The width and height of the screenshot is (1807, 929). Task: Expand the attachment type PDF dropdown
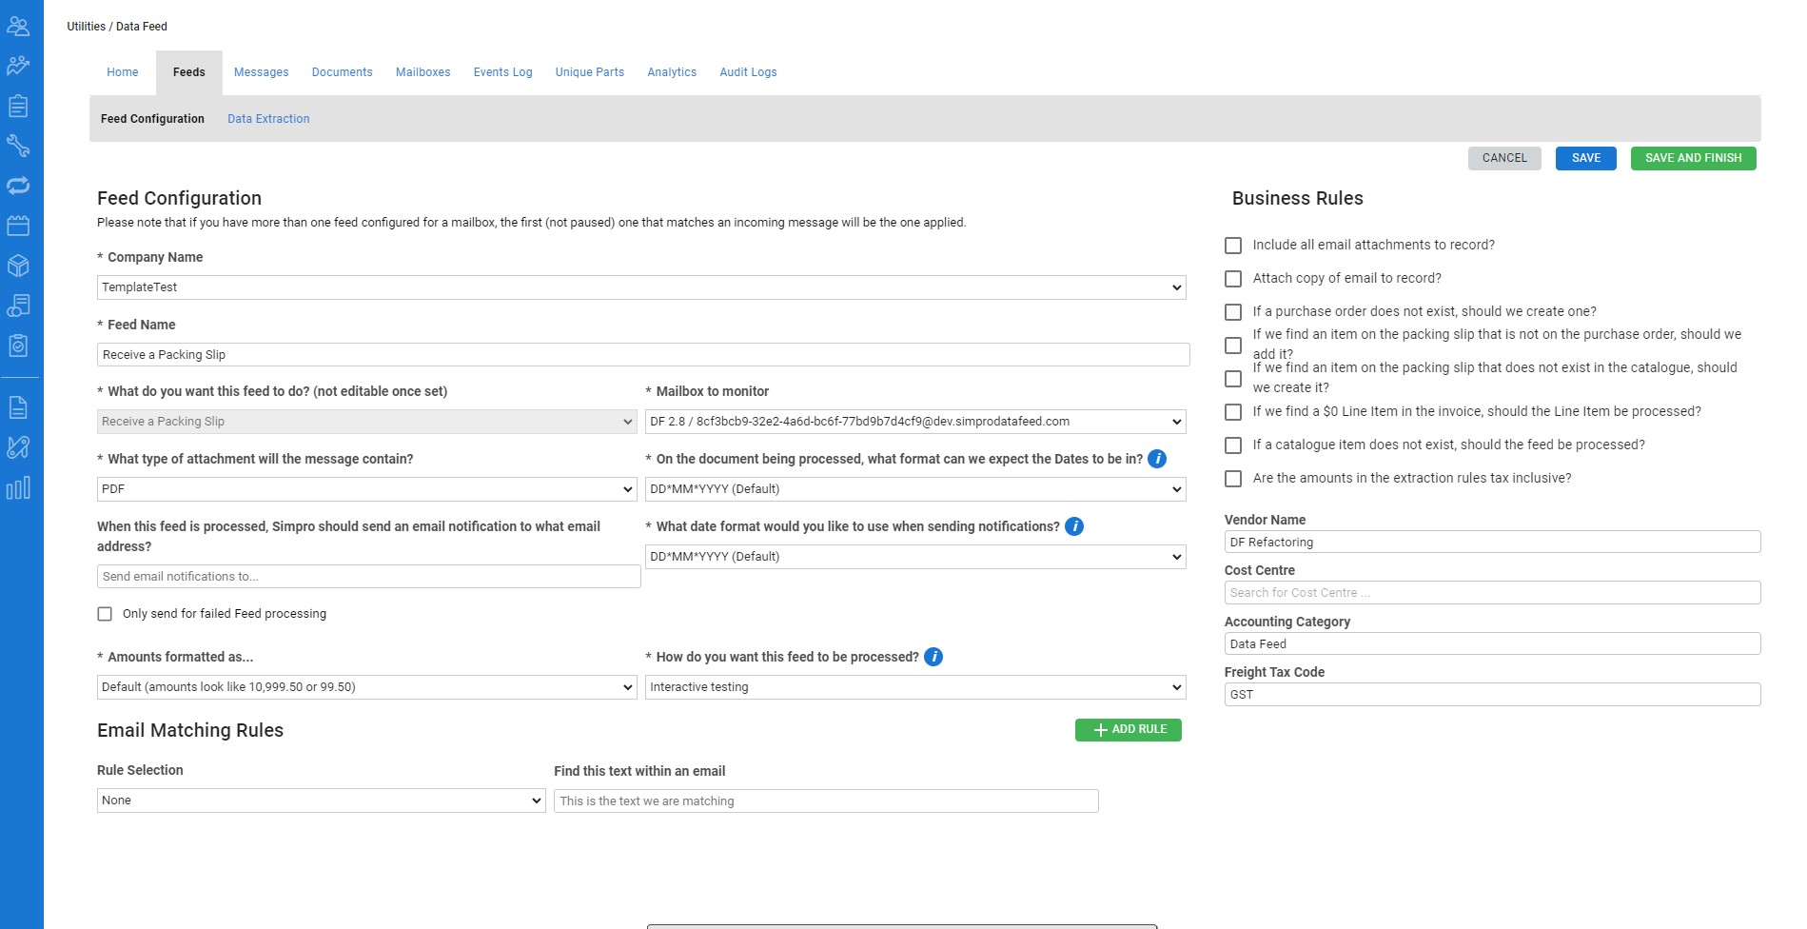coord(366,489)
